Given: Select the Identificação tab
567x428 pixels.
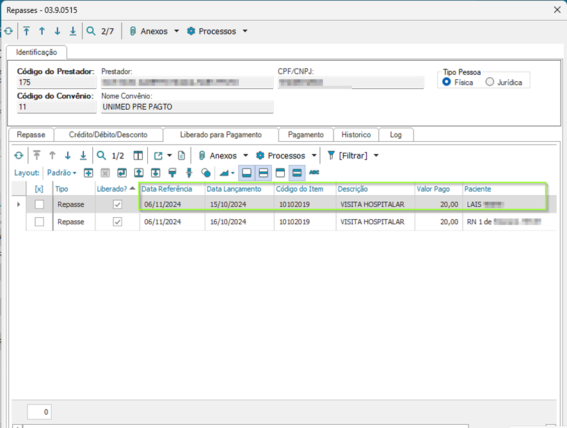Looking at the screenshot, I should [36, 52].
